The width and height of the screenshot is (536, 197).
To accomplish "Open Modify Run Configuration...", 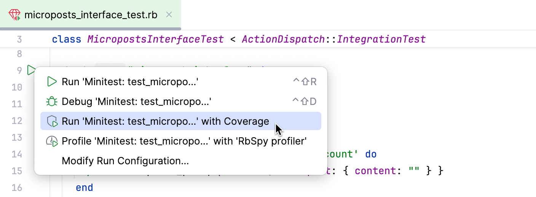I will click(x=125, y=161).
